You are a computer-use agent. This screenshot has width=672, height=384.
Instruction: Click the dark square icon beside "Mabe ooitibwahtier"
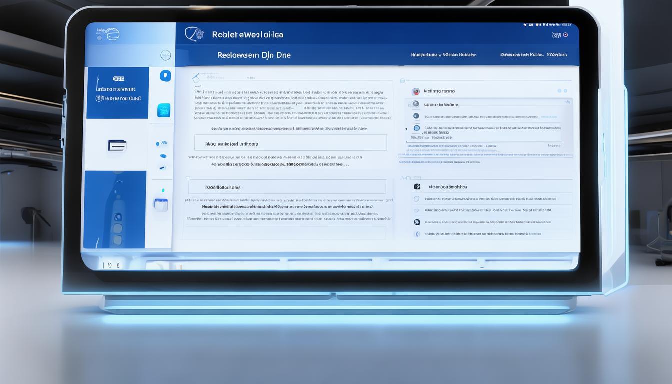click(417, 186)
